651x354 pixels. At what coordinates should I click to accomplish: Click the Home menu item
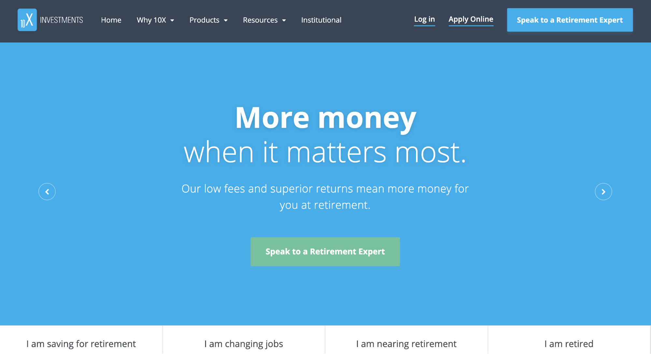(x=110, y=20)
